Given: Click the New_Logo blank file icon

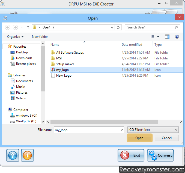Looking at the screenshot, I should (x=53, y=75).
